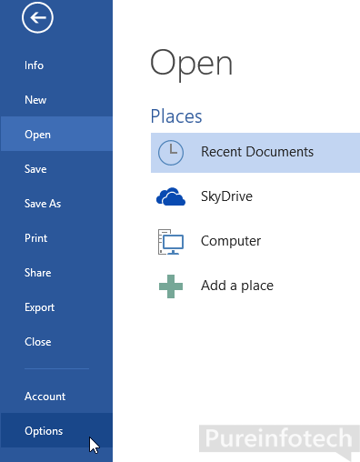Click the Recent Documents clock icon
The image size is (360, 462).
pyautogui.click(x=171, y=153)
